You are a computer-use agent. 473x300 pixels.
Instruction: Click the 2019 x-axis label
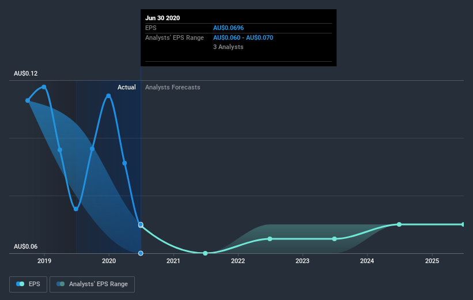click(x=44, y=261)
